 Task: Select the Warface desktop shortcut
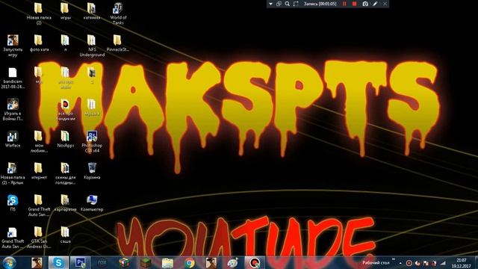click(13, 139)
